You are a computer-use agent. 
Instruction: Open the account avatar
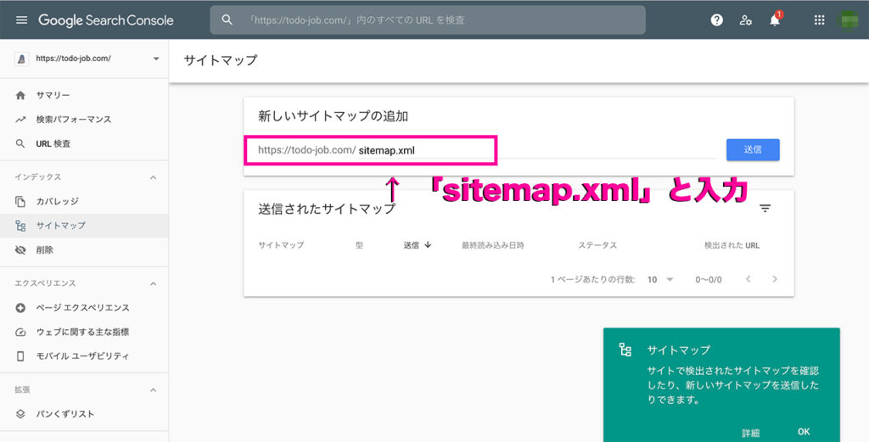(x=849, y=20)
